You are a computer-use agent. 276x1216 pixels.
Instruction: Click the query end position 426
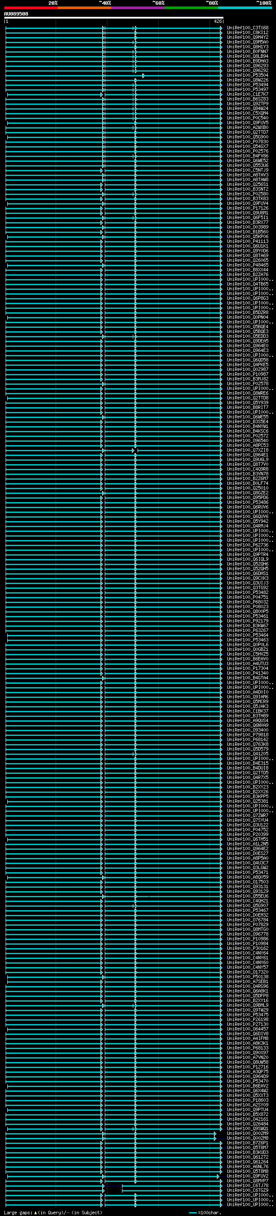point(217,21)
